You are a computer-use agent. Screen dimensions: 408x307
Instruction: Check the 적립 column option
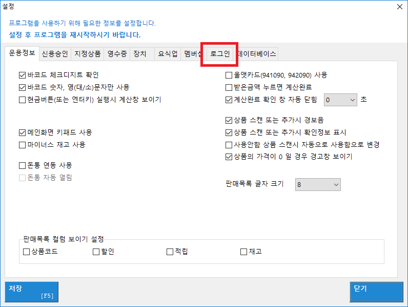click(x=170, y=252)
